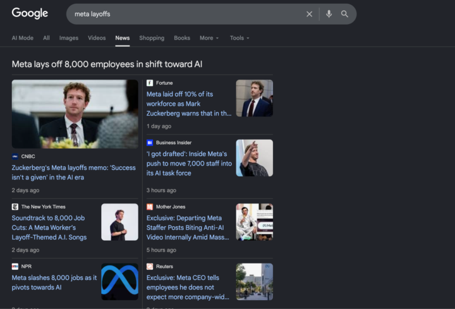Open NPR 'Meta slashes 8,000 jobs' article

click(x=54, y=282)
